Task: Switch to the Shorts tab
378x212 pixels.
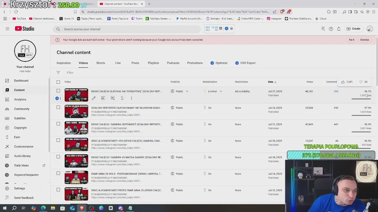Action: point(100,63)
